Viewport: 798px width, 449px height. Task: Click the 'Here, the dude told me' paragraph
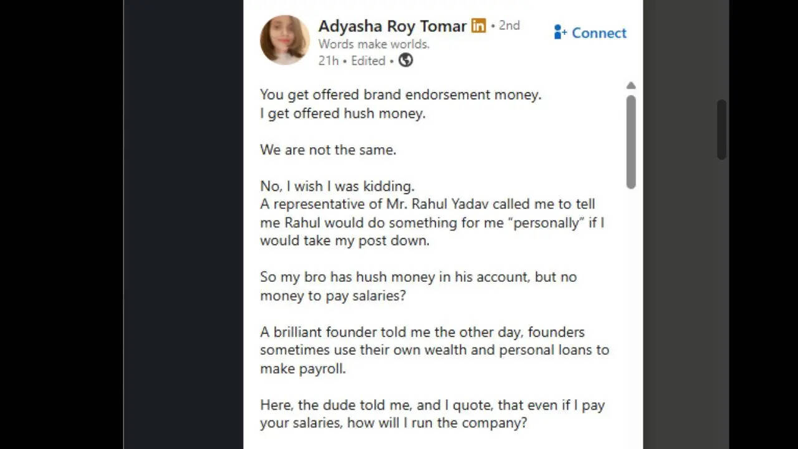pyautogui.click(x=432, y=414)
